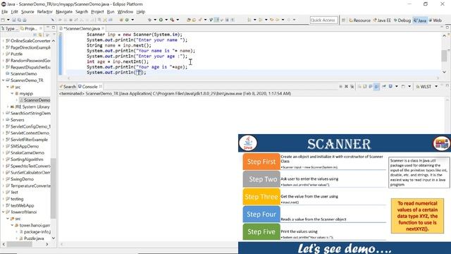Open the Help menu

141,12
